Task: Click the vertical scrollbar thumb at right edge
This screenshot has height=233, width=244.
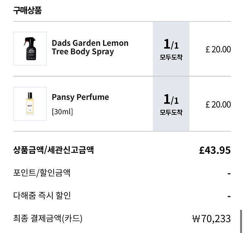Action: click(x=241, y=221)
